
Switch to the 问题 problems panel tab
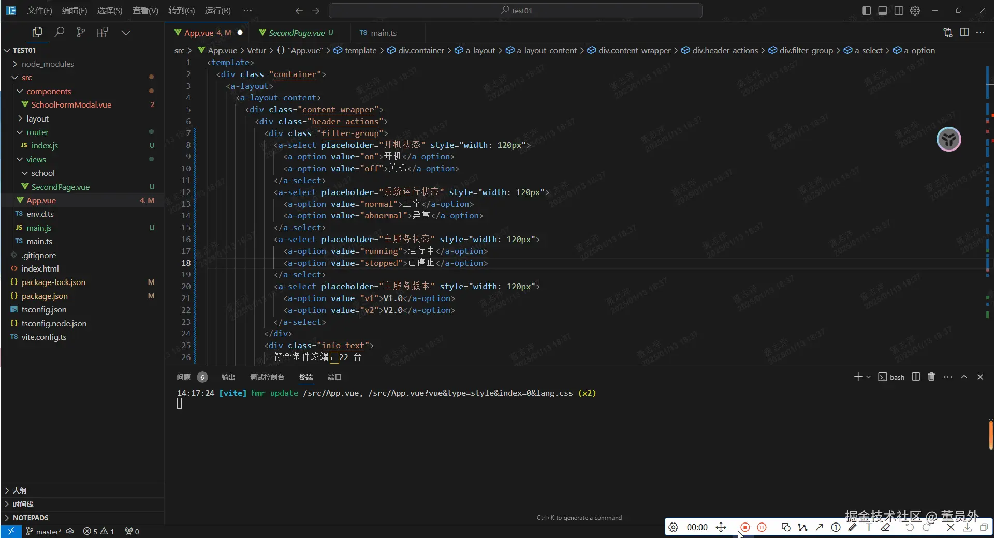[191, 377]
